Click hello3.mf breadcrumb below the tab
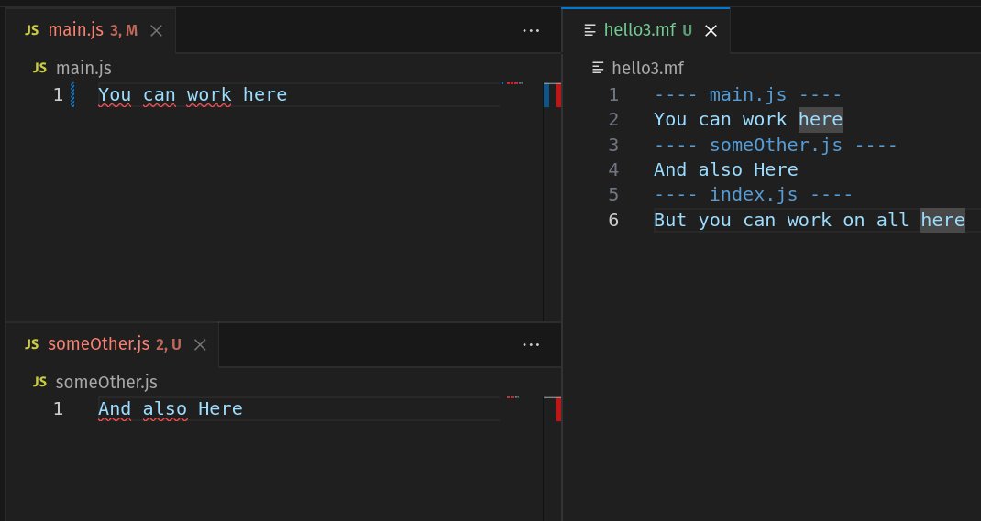The width and height of the screenshot is (981, 521). click(647, 68)
